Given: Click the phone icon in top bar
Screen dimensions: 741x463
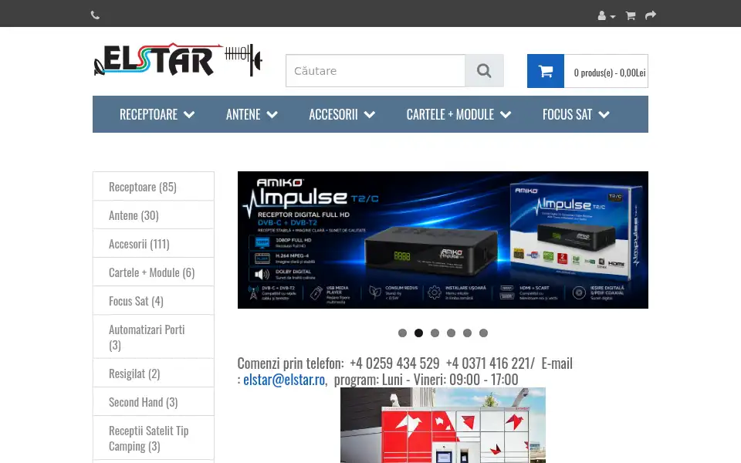Looking at the screenshot, I should coord(95,15).
